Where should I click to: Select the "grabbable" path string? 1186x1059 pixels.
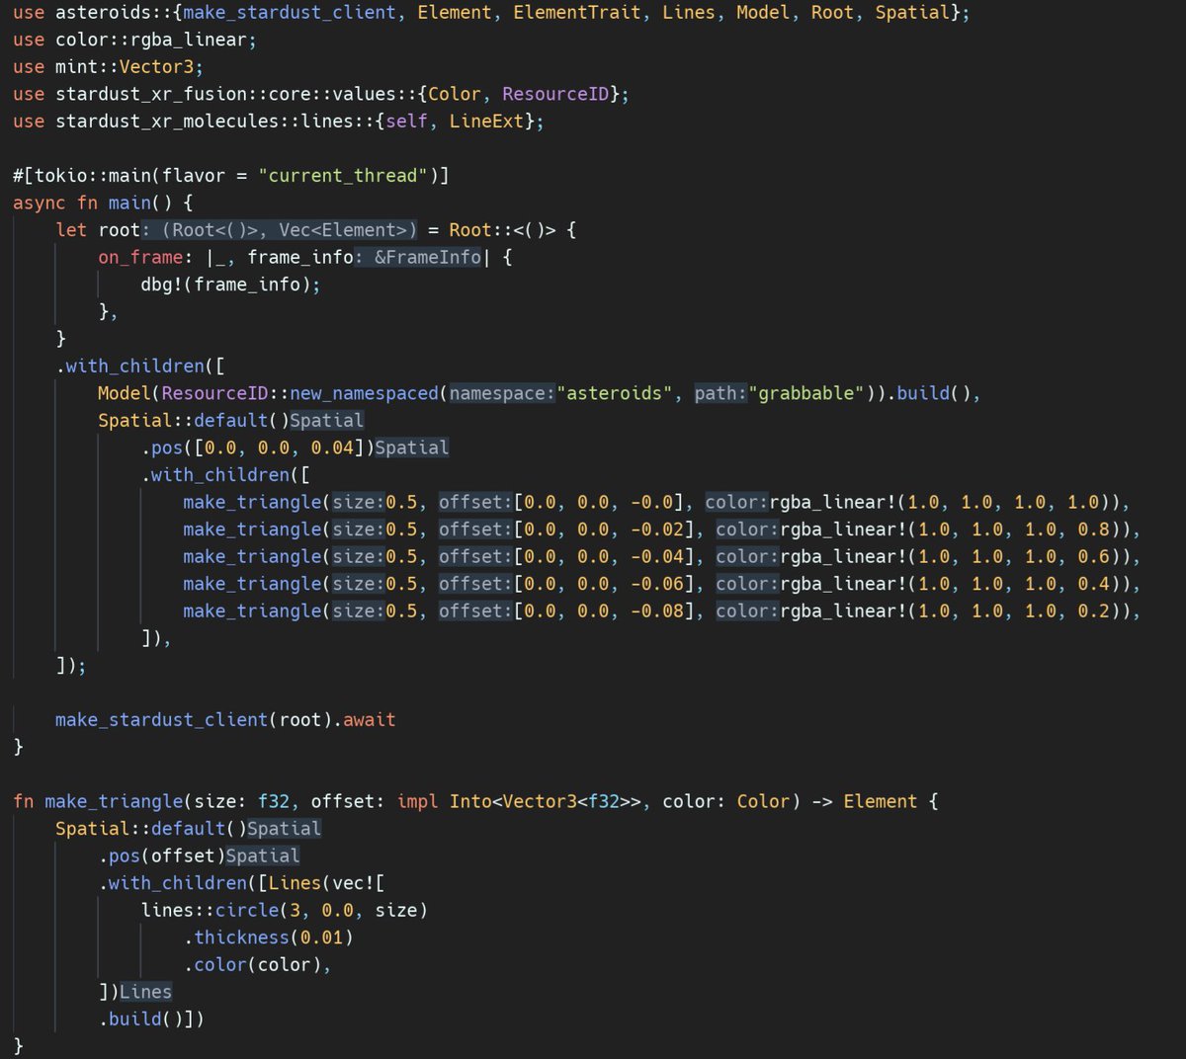tap(806, 393)
